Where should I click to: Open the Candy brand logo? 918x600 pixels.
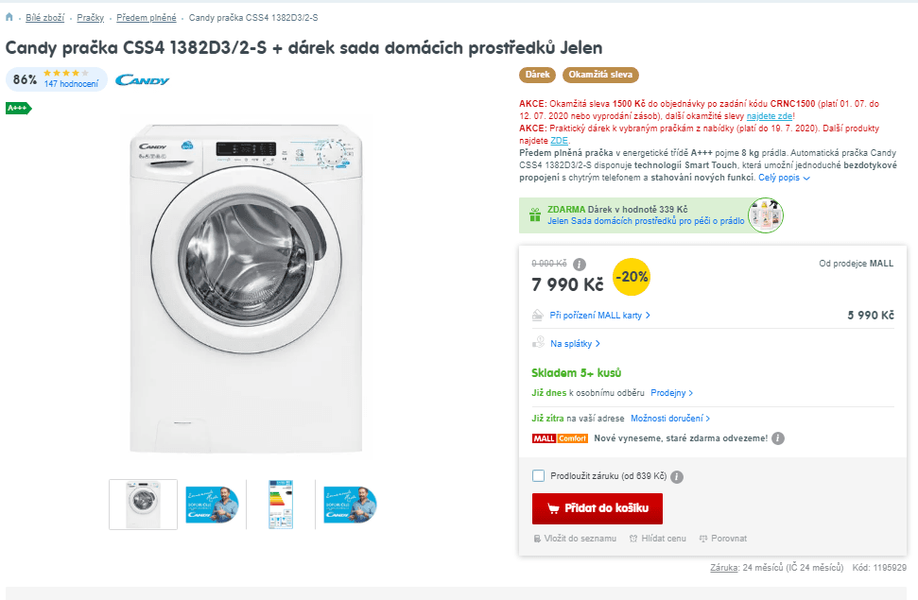click(142, 80)
